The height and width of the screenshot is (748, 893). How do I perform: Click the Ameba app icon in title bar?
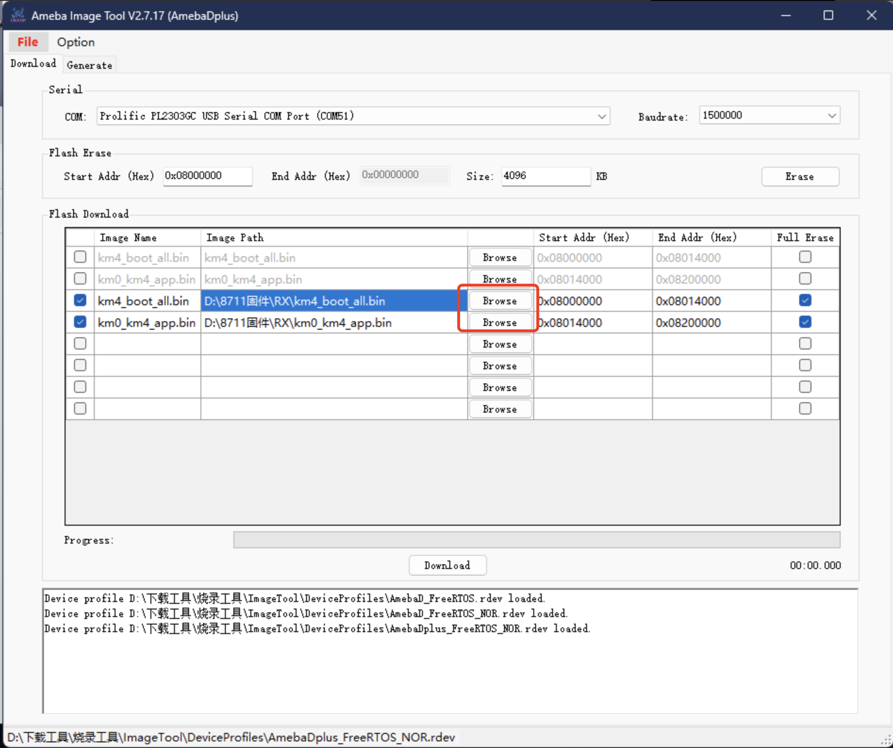(18, 15)
